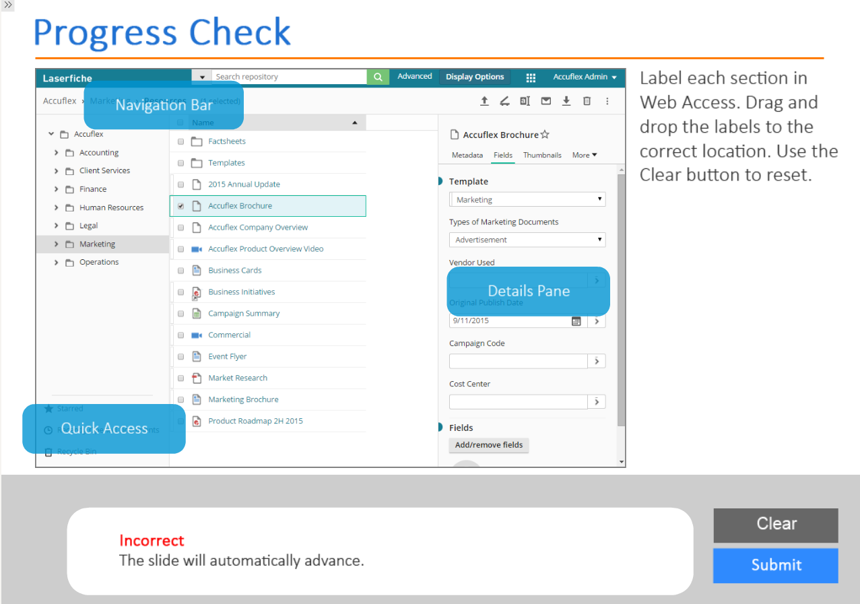Switch to the Thumbnails tab

click(x=542, y=155)
